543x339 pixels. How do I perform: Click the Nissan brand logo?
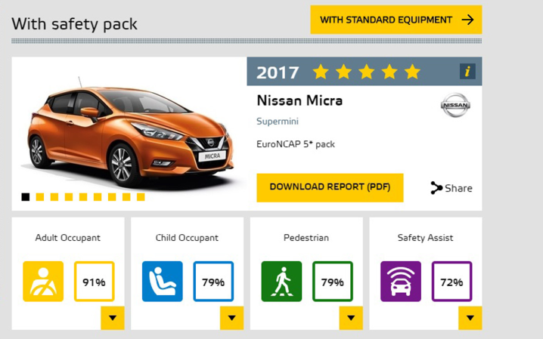(x=455, y=105)
